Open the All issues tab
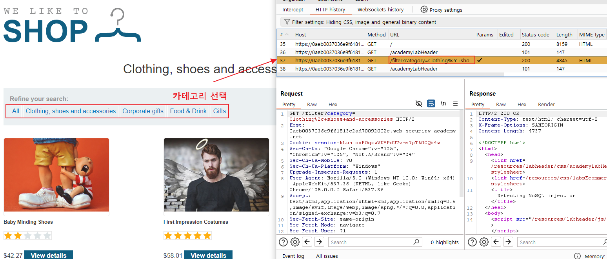The height and width of the screenshot is (259, 607). click(327, 256)
